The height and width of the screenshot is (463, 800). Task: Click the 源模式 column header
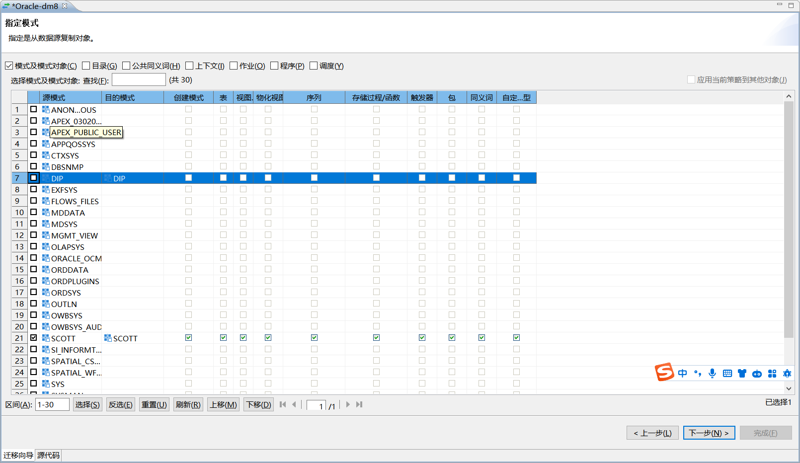(71, 97)
